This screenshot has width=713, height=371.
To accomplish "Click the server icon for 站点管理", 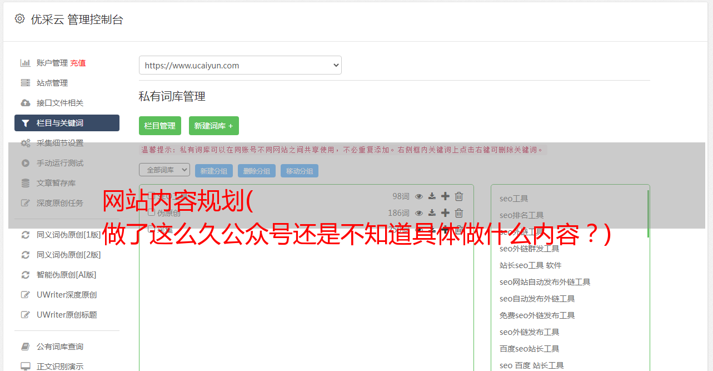I will coord(26,83).
